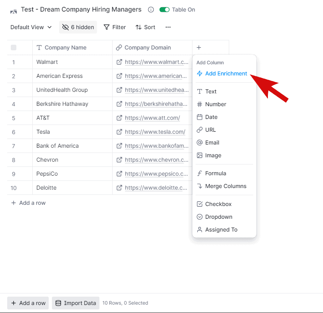This screenshot has height=313, width=323.
Task: Click the bottom bar Add a row button
Action: click(28, 303)
